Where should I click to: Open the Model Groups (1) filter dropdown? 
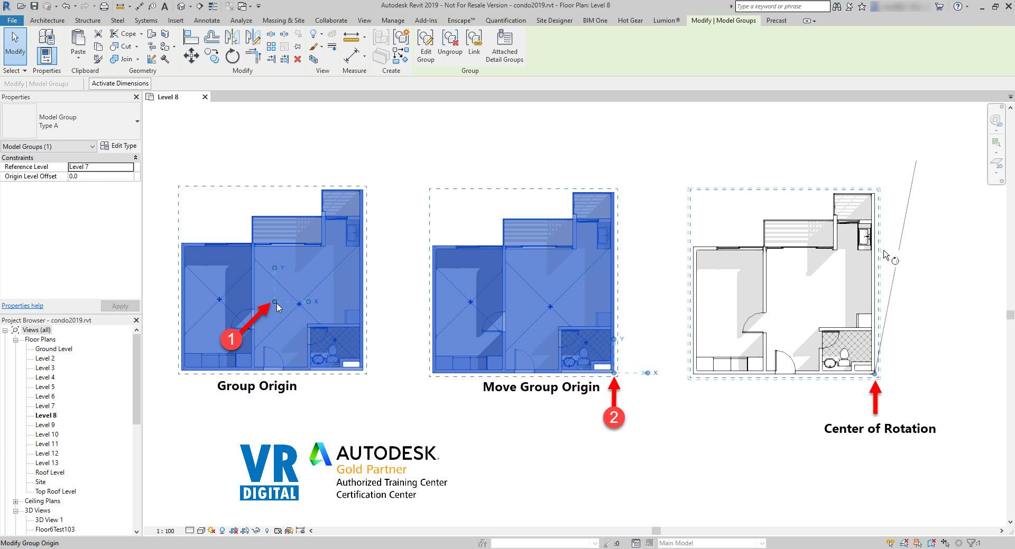click(92, 147)
